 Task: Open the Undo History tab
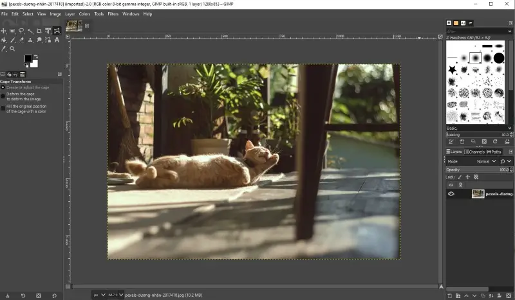click(x=15, y=74)
